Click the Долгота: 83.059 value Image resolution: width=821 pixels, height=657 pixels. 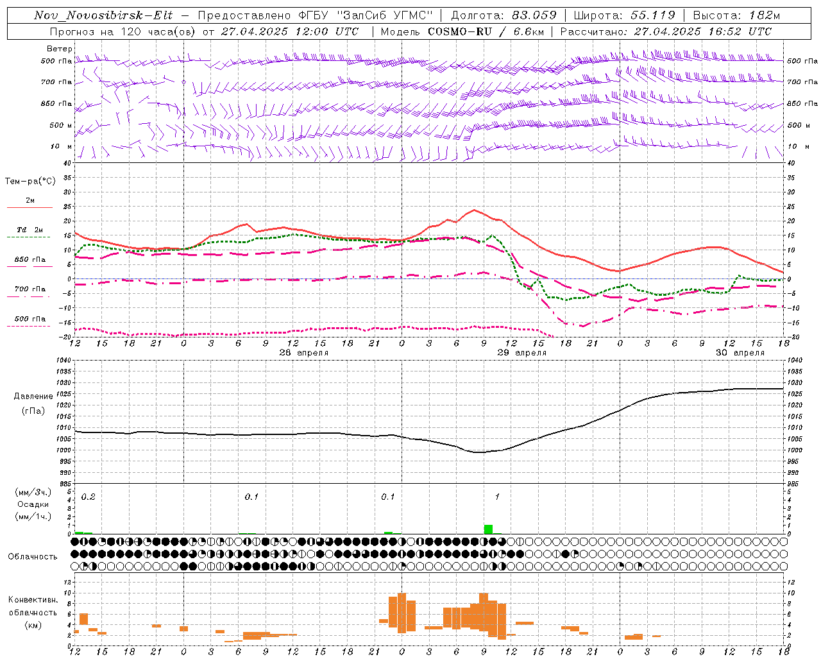504,15
